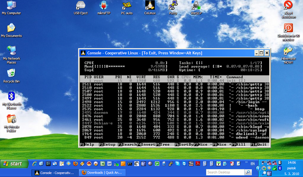Open the CoLinux desktop shortcut
Screen dimensions: 303x177
click(150, 6)
